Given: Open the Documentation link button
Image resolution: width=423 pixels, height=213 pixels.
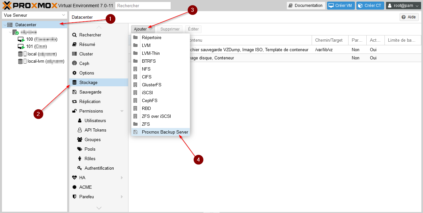Looking at the screenshot, I should (305, 6).
